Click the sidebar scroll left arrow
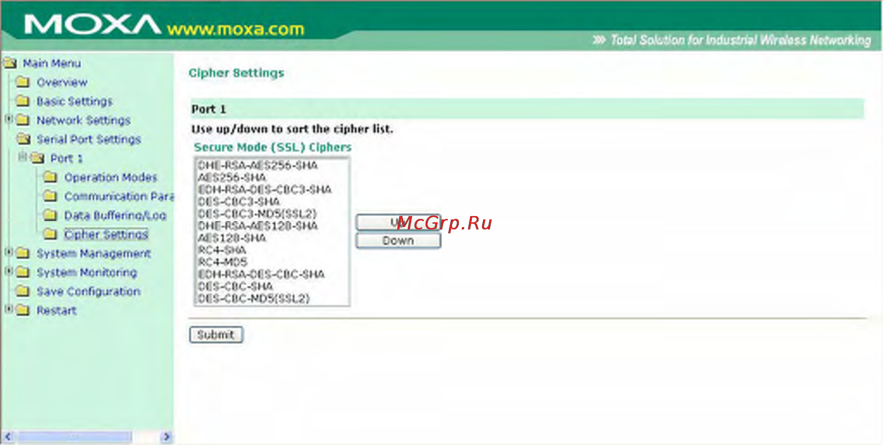The height and width of the screenshot is (445, 883). [x=8, y=437]
